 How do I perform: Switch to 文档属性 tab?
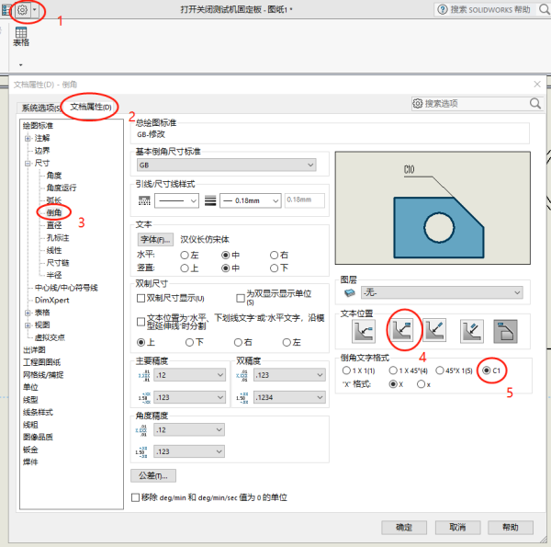coord(91,107)
